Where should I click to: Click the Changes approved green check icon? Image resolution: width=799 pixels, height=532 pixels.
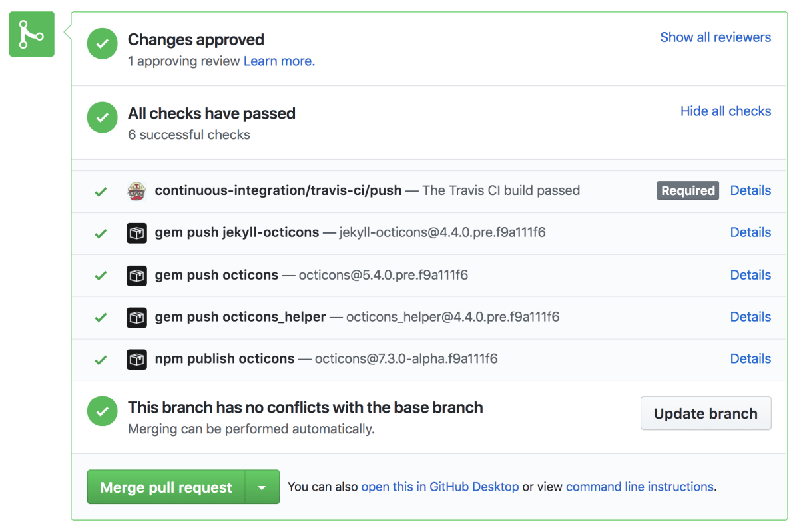pos(102,44)
